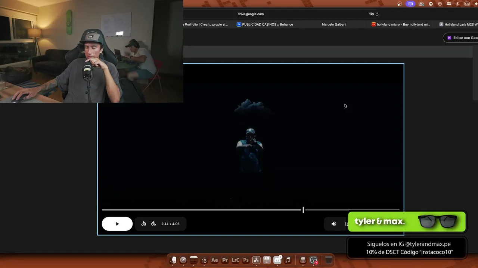Rewind the video 10 seconds

[x=143, y=224]
